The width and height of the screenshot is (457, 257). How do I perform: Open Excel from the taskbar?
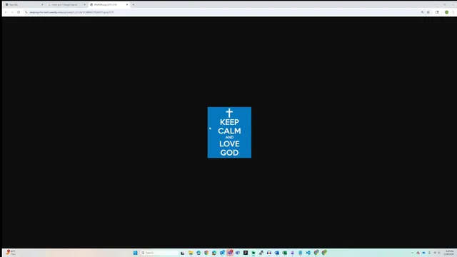tap(285, 253)
